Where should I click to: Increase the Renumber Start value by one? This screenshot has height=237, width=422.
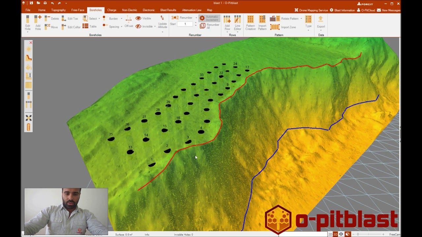click(196, 23)
